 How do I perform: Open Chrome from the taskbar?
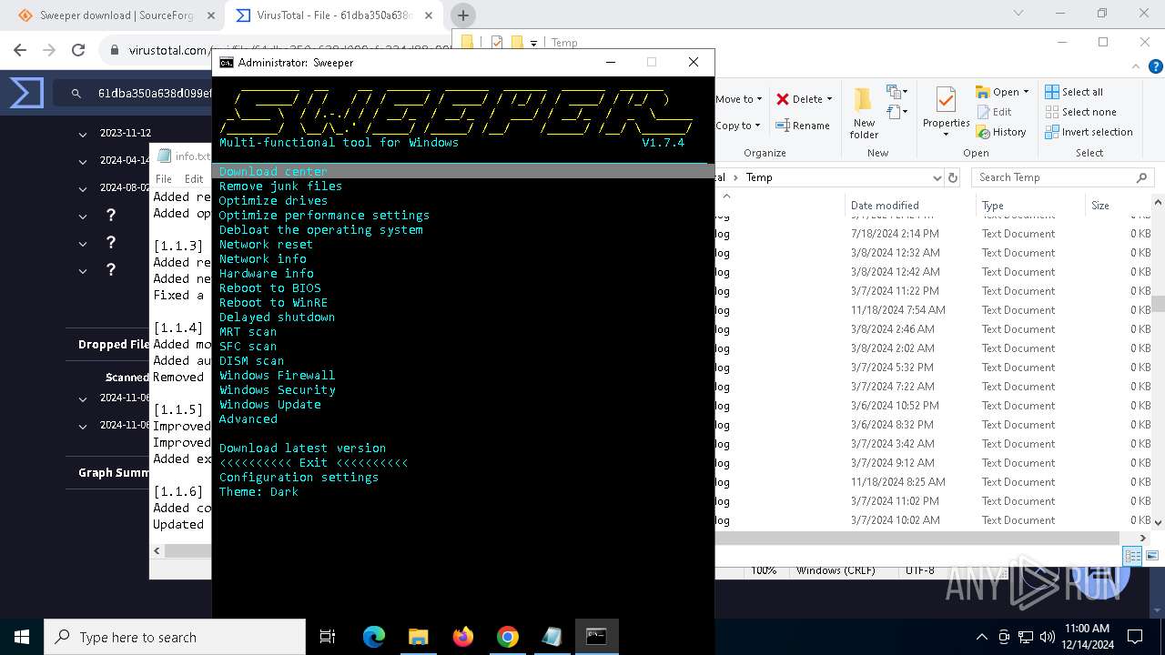pyautogui.click(x=508, y=637)
